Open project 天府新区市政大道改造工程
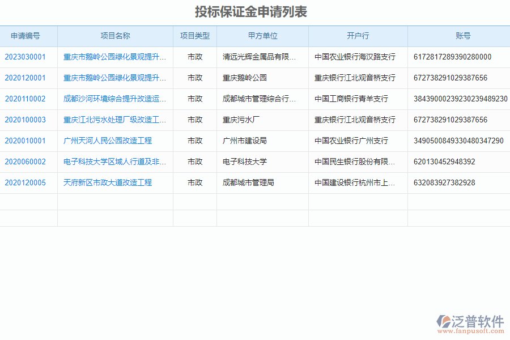The height and width of the screenshot is (340, 510). coord(108,182)
